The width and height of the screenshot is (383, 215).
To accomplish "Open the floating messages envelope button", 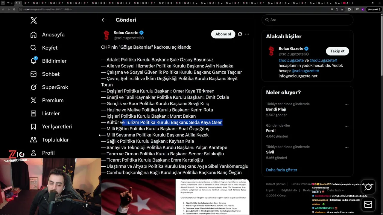I will [368, 205].
